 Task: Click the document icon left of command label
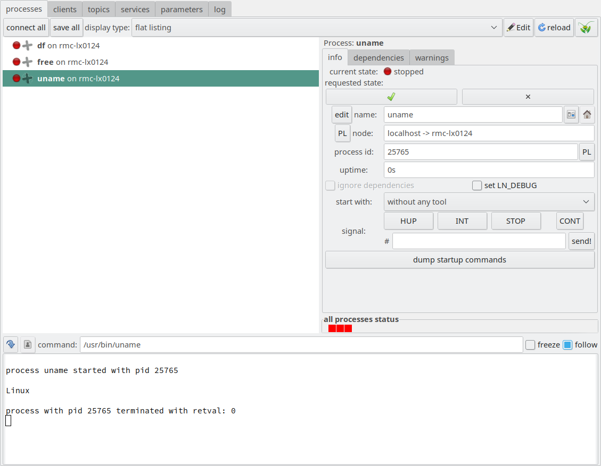coord(28,344)
